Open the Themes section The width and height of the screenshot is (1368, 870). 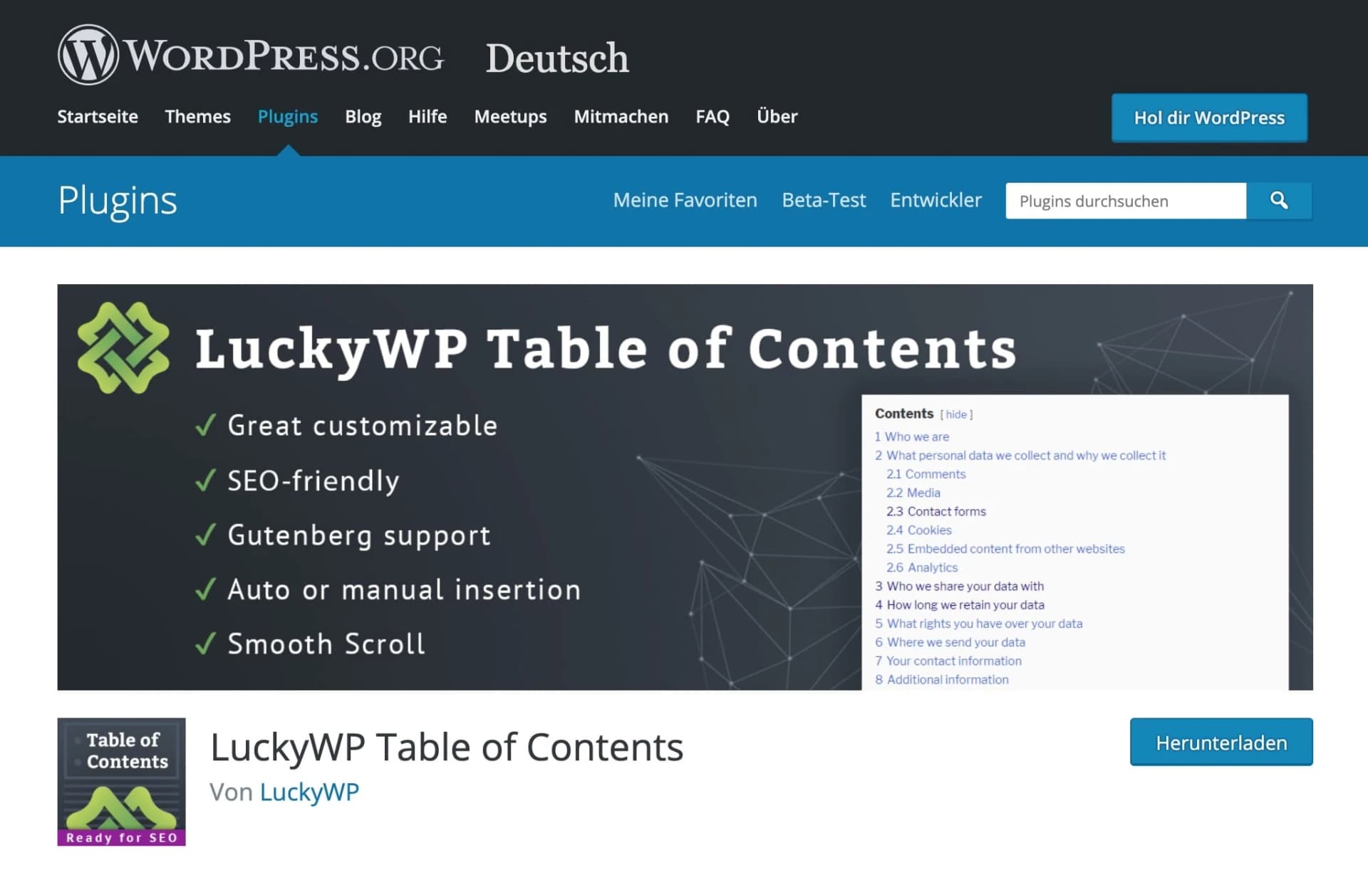click(x=197, y=116)
